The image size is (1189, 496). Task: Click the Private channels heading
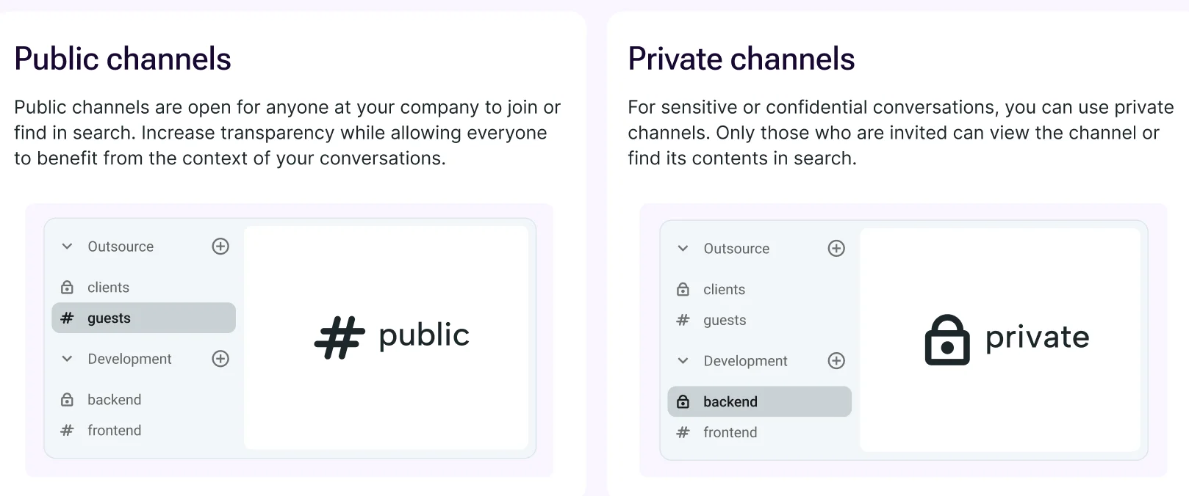click(x=741, y=58)
